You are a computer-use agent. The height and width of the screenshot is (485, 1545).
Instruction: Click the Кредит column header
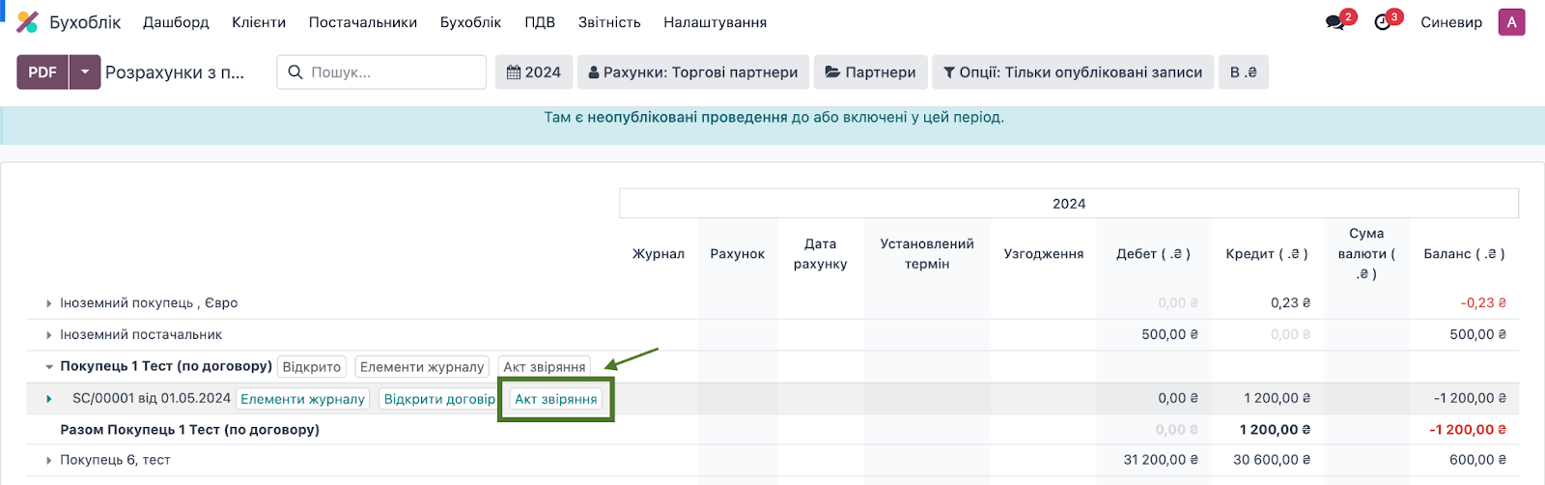[x=1267, y=254]
